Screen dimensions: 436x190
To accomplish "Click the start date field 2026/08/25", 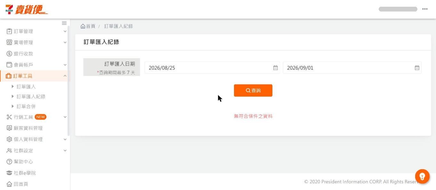I will (212, 68).
